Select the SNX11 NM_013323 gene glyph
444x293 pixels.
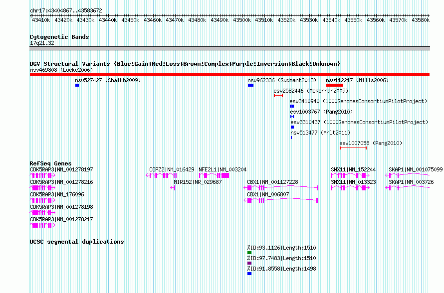pos(351,188)
